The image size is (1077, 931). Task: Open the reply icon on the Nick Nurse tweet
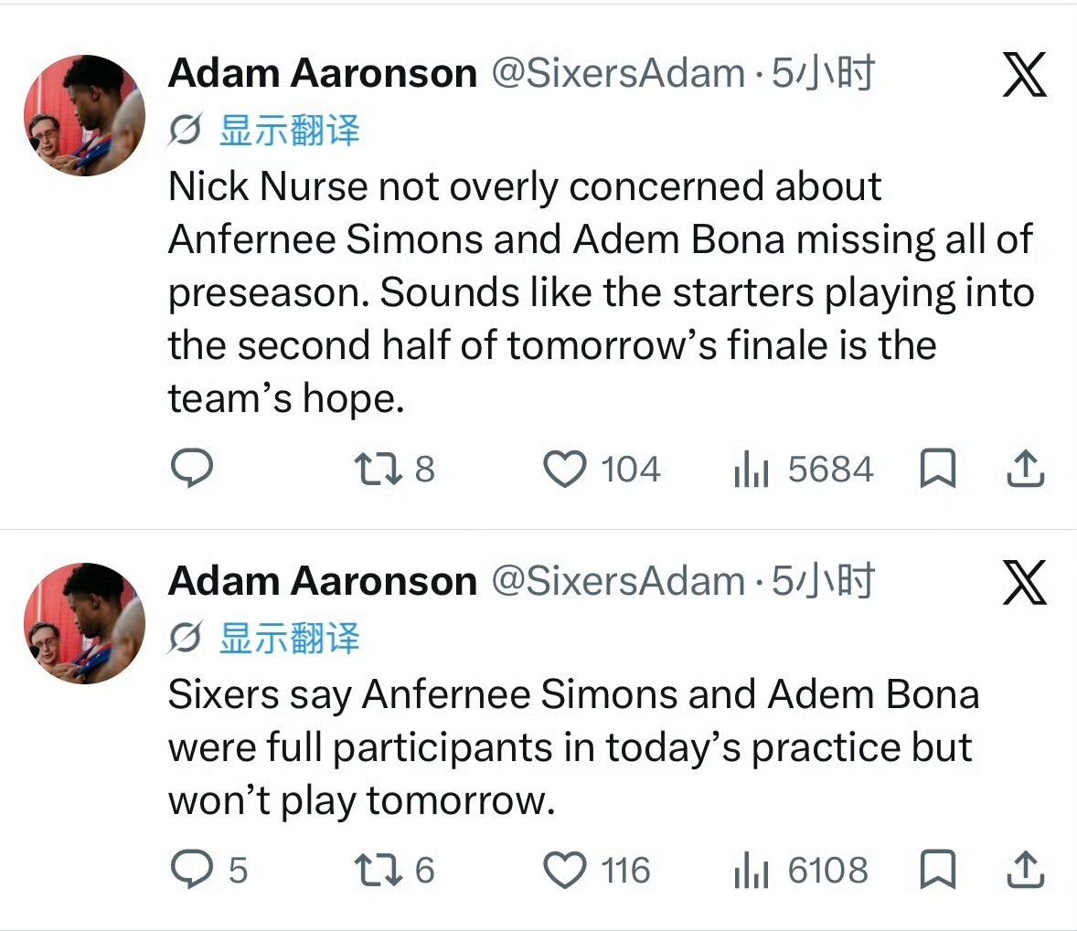pos(192,469)
